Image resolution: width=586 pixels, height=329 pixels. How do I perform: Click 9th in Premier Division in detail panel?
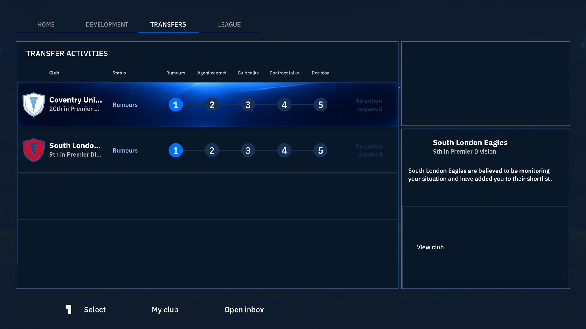click(x=465, y=151)
